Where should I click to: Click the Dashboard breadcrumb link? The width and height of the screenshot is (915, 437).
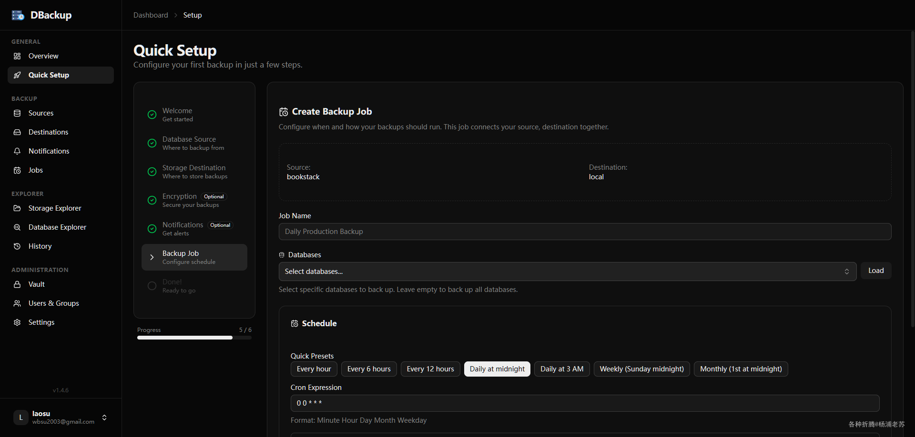(151, 15)
